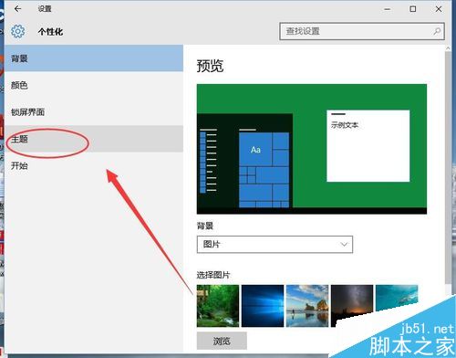The height and width of the screenshot is (358, 456).
Task: Minimize the settings window
Action: 388,9
